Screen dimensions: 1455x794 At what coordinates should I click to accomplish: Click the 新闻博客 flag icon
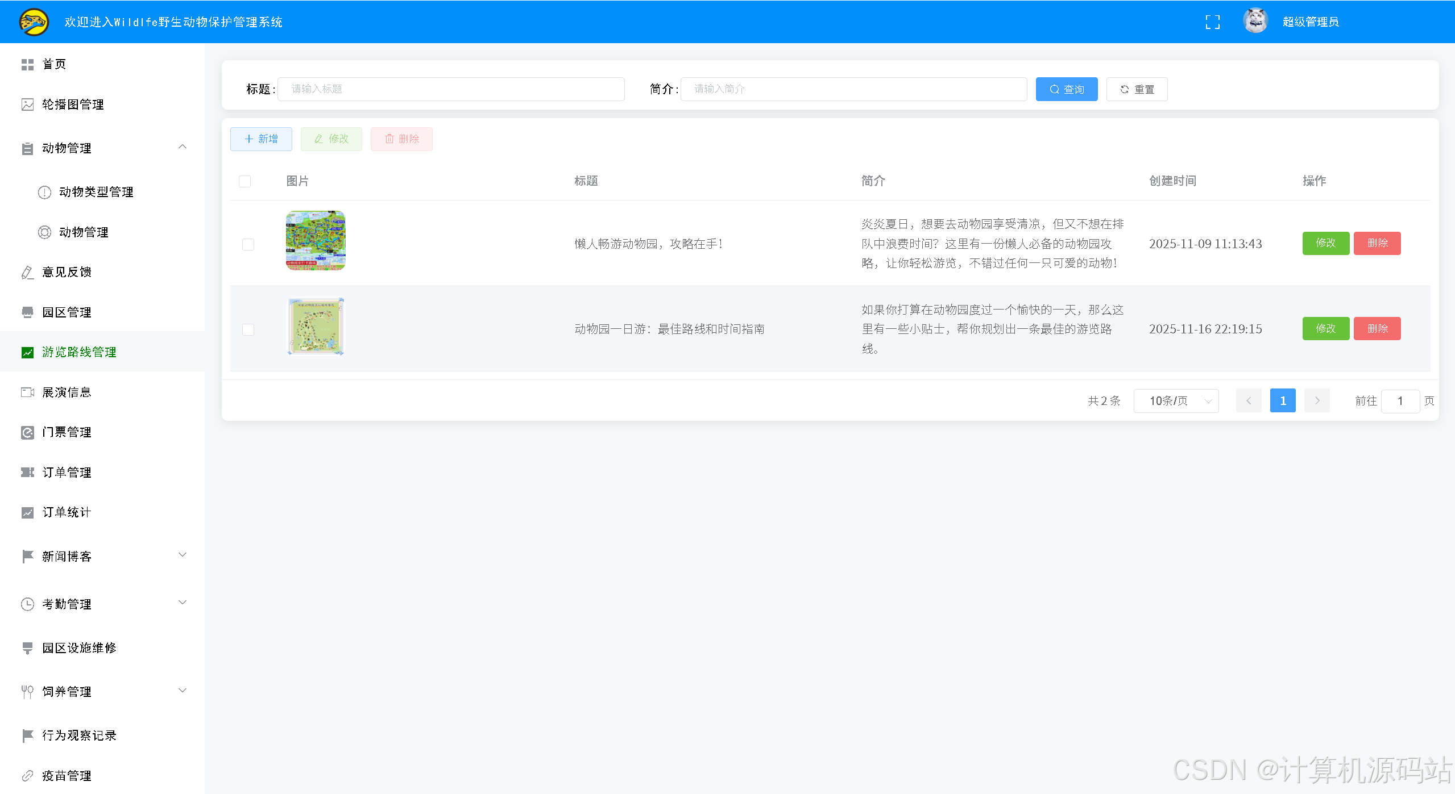27,557
